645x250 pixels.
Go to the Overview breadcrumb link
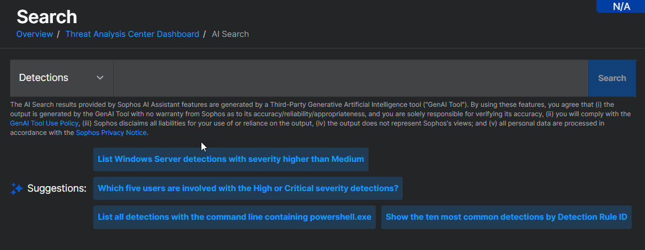pos(34,34)
